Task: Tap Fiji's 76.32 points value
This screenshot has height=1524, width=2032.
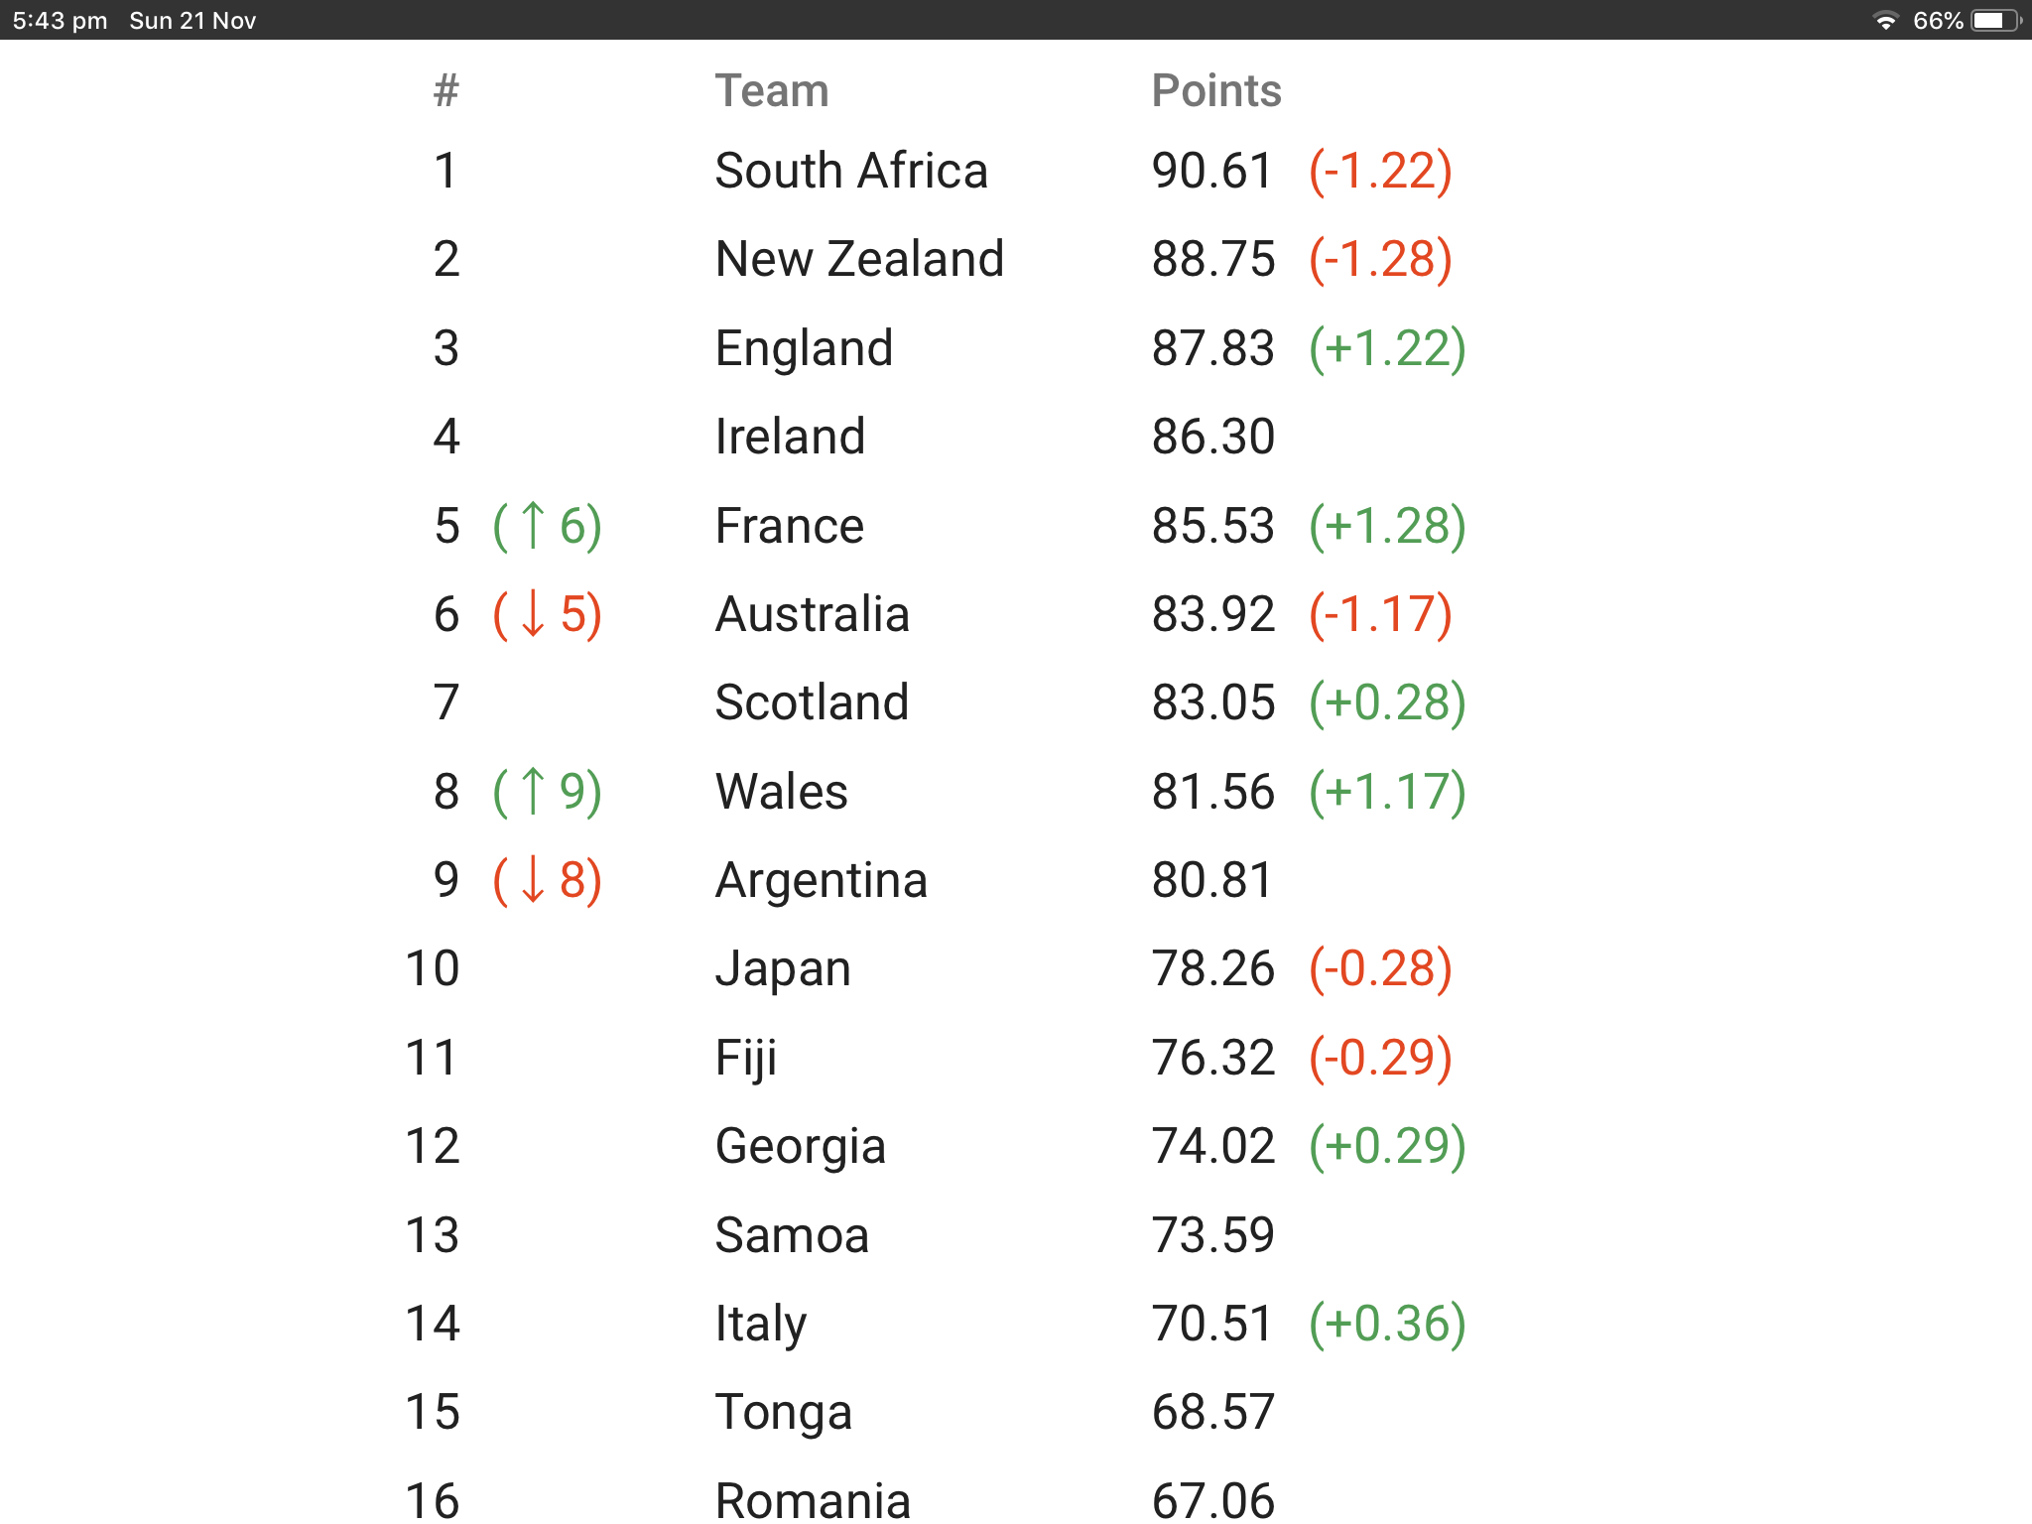Action: 1212,1058
